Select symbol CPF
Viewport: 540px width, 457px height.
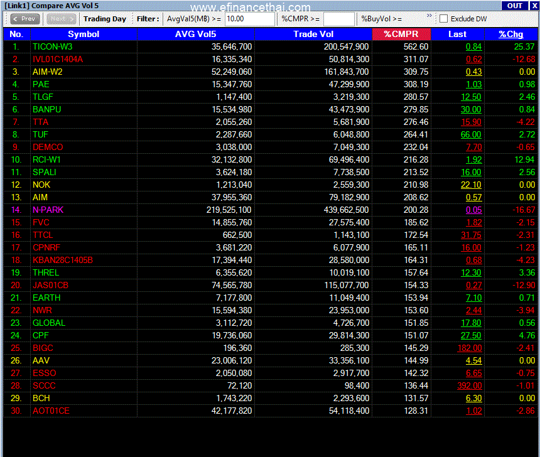[41, 335]
